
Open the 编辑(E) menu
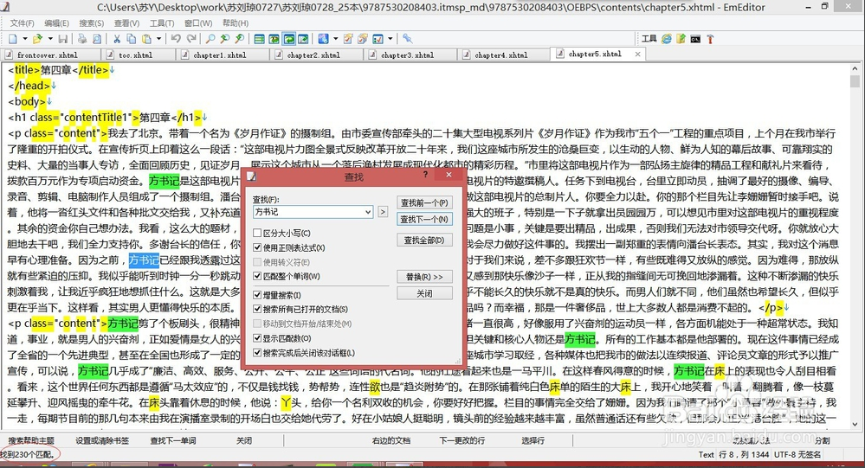tap(57, 23)
